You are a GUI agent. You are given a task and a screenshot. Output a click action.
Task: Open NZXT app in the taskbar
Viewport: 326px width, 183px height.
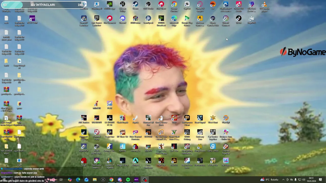[136, 180]
